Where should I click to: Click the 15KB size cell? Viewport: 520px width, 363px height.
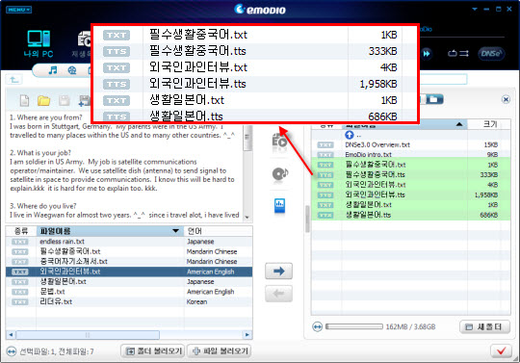491,144
